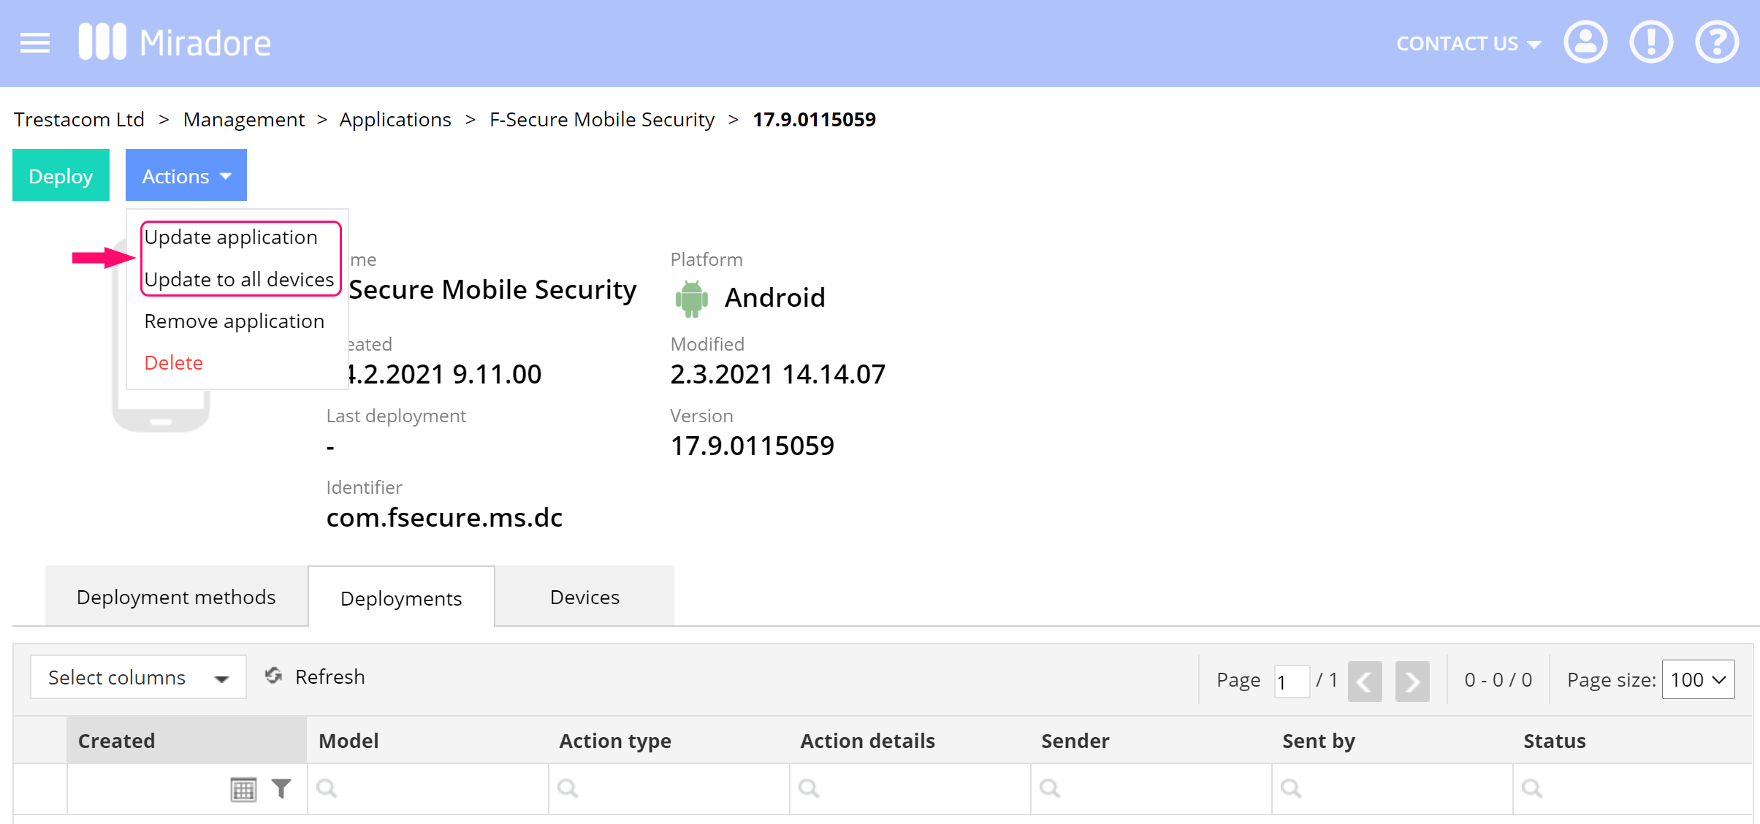Viewport: 1760px width, 824px height.
Task: Open the hamburger navigation menu
Action: 35,43
